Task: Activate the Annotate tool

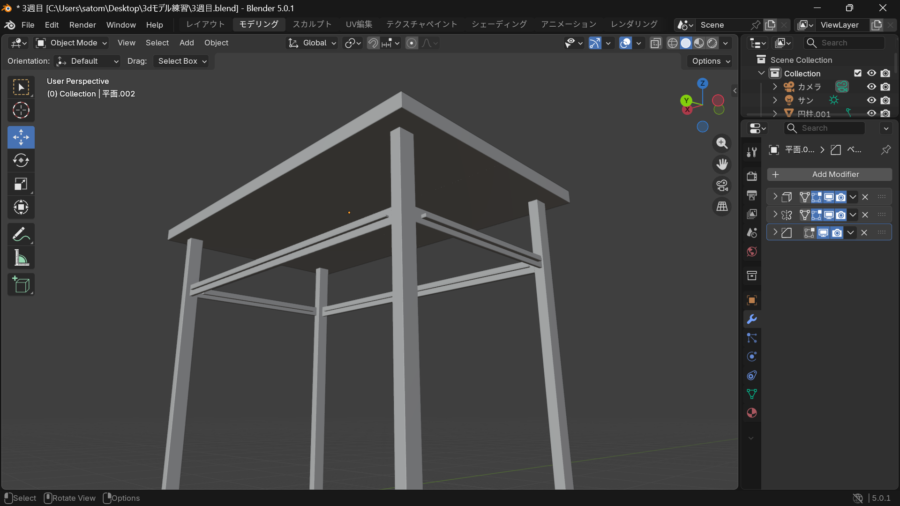Action: pos(21,234)
